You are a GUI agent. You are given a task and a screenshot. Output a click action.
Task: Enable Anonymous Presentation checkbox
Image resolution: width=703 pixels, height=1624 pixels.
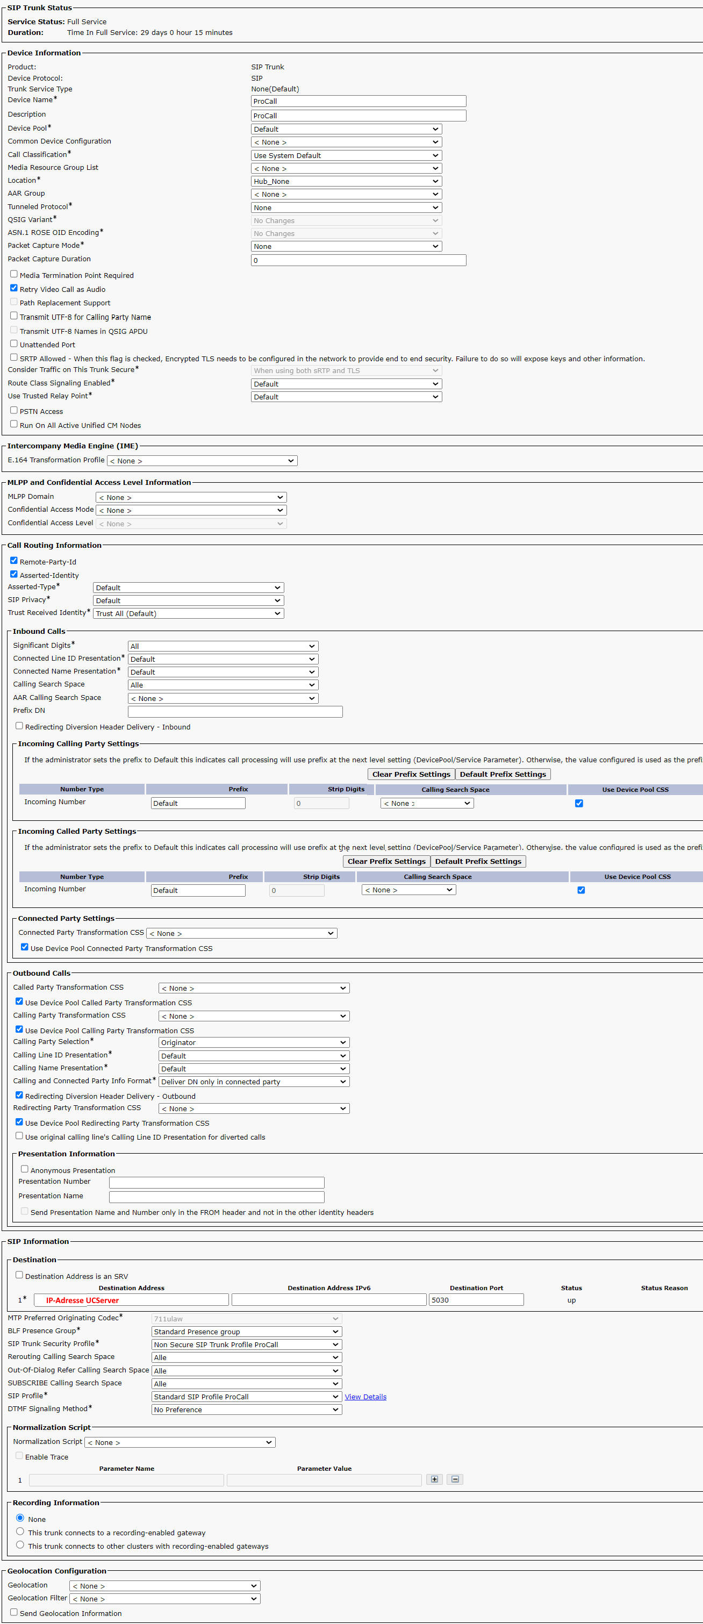25,1169
